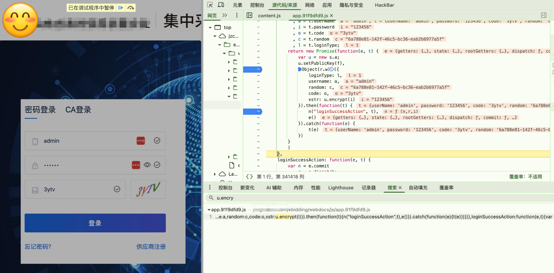554x273 pixels.
Task: Resume script execution in debugger overlay
Action: click(x=121, y=8)
